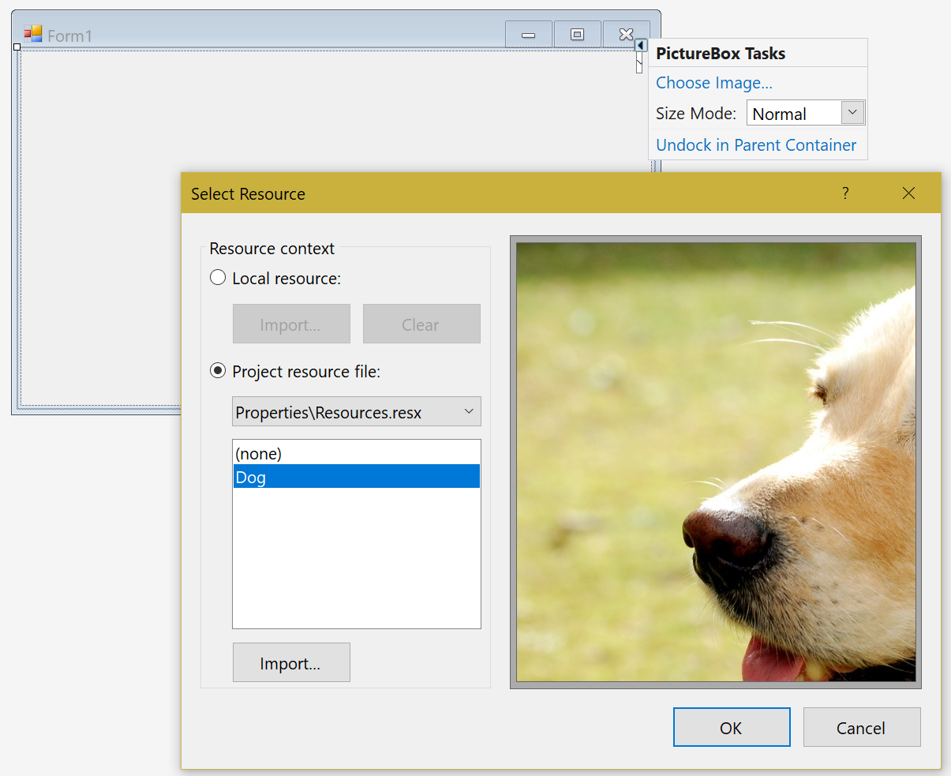Open Choose Image... from PictureBox Tasks

coord(713,82)
